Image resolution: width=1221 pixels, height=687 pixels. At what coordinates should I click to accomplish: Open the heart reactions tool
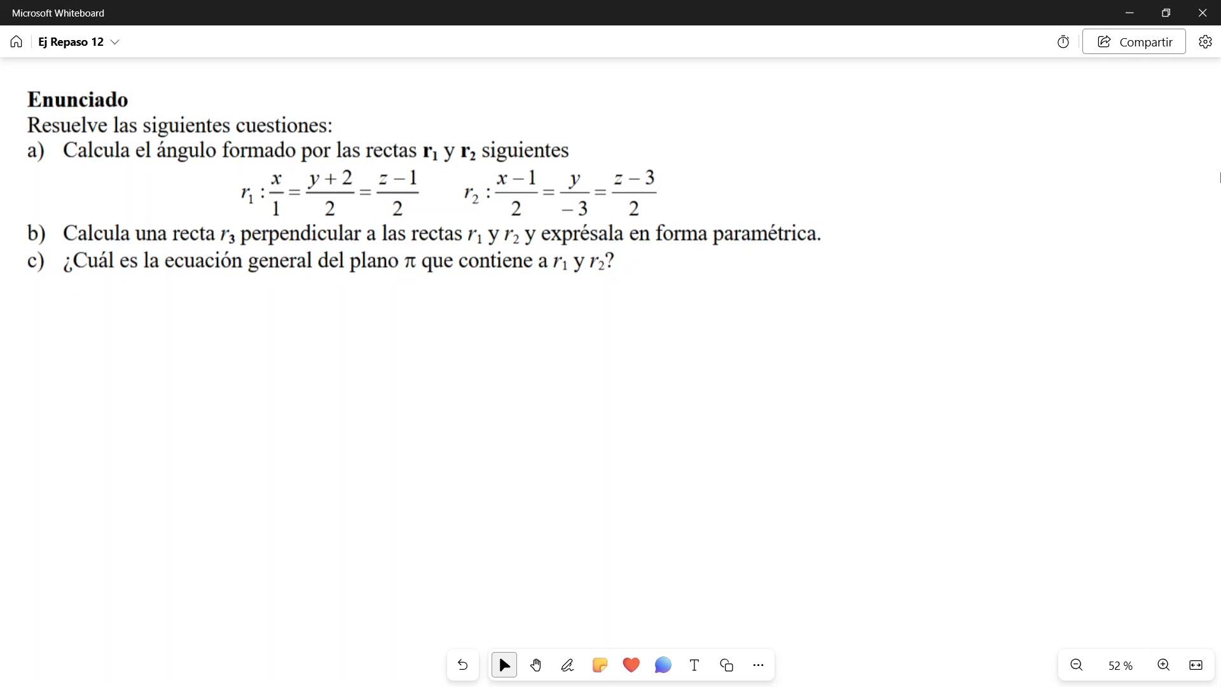[631, 665]
